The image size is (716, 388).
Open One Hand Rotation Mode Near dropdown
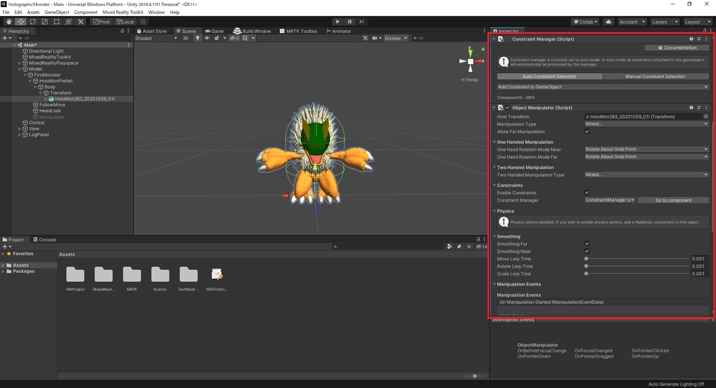647,149
